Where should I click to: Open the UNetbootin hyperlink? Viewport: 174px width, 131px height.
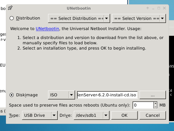[x=47, y=29]
